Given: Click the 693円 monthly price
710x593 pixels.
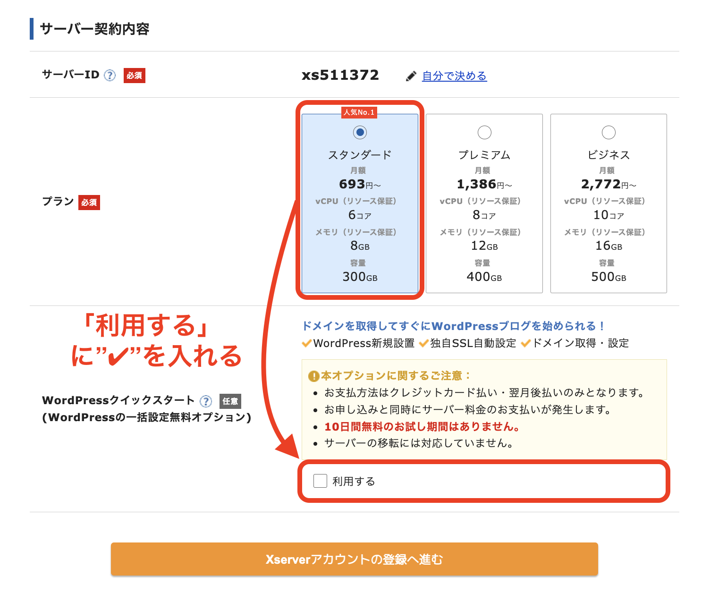Looking at the screenshot, I should point(360,184).
